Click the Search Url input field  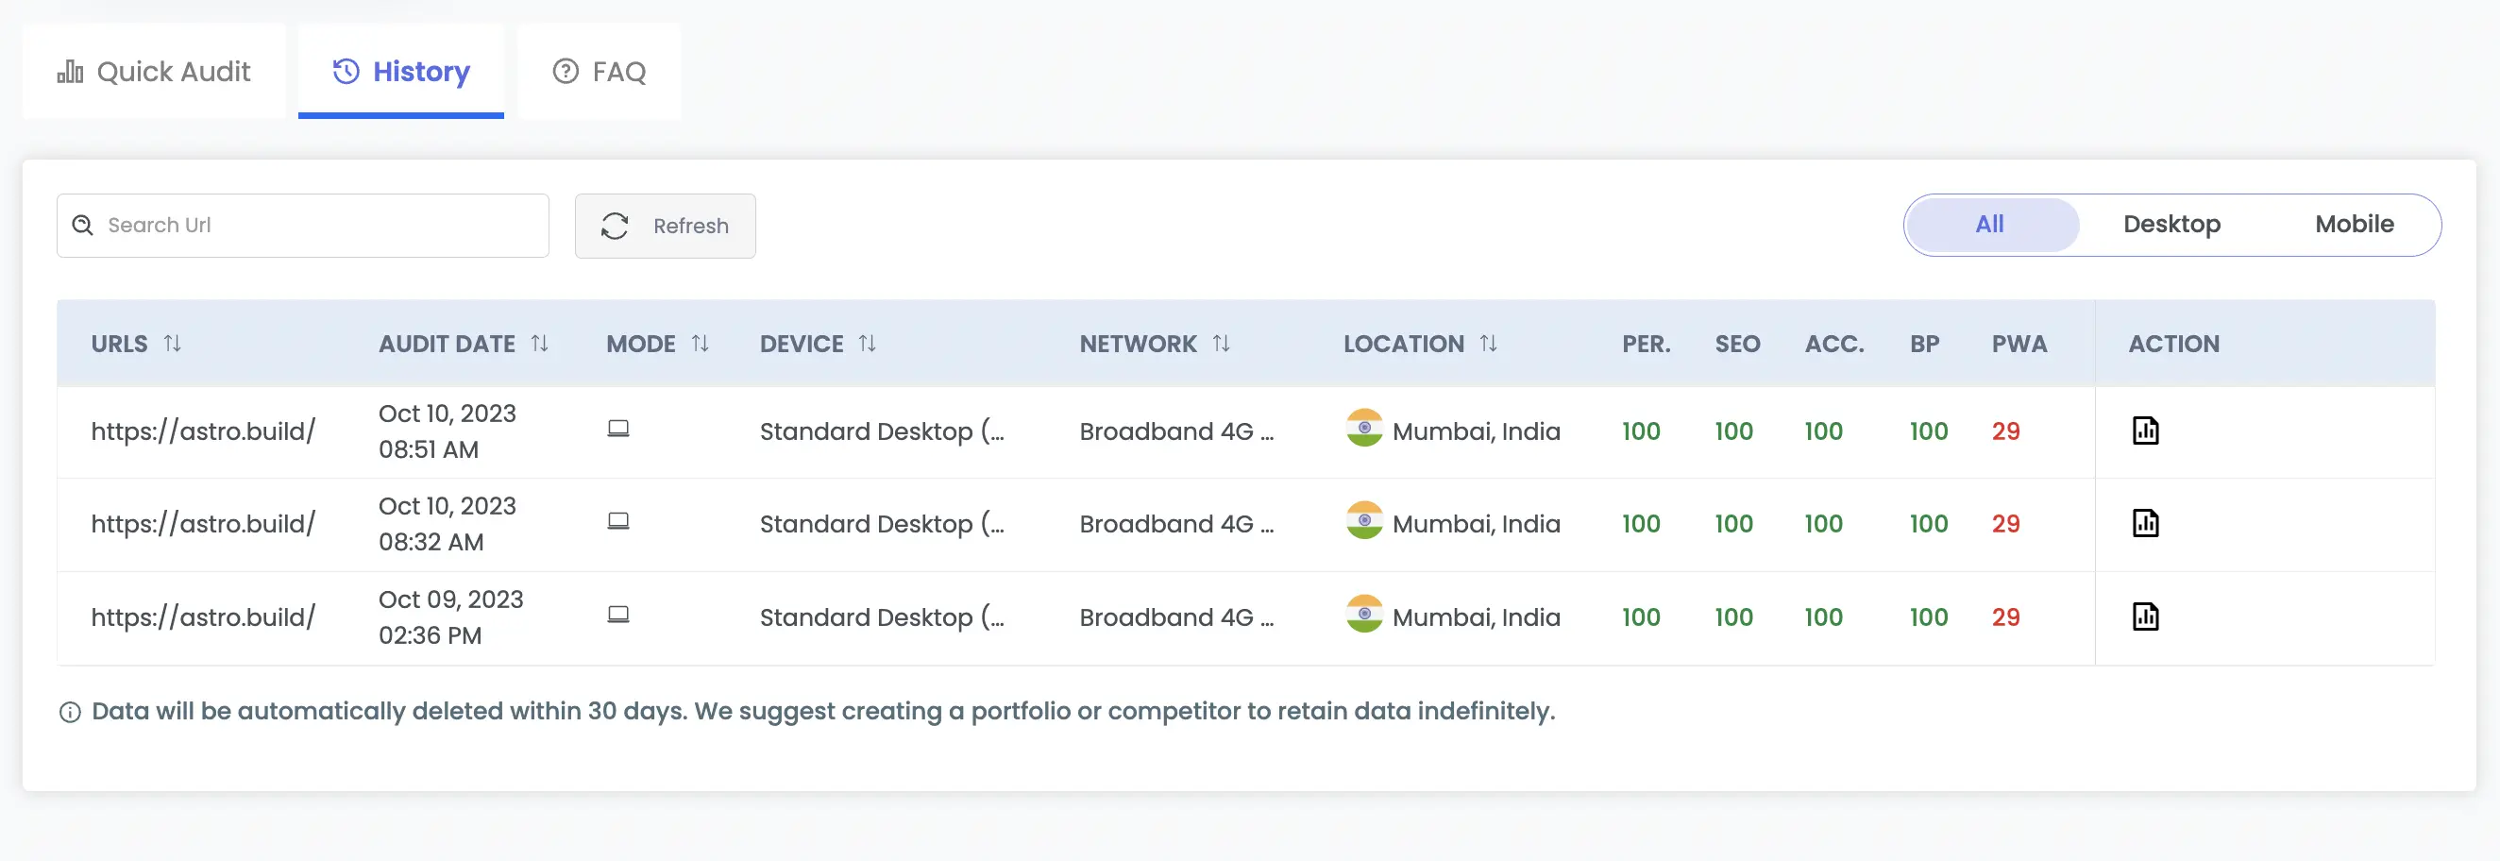(303, 226)
